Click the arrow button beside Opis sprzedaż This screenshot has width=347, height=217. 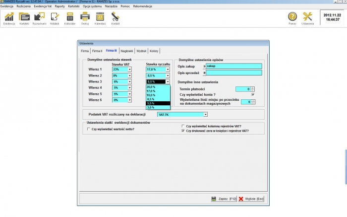click(x=204, y=72)
